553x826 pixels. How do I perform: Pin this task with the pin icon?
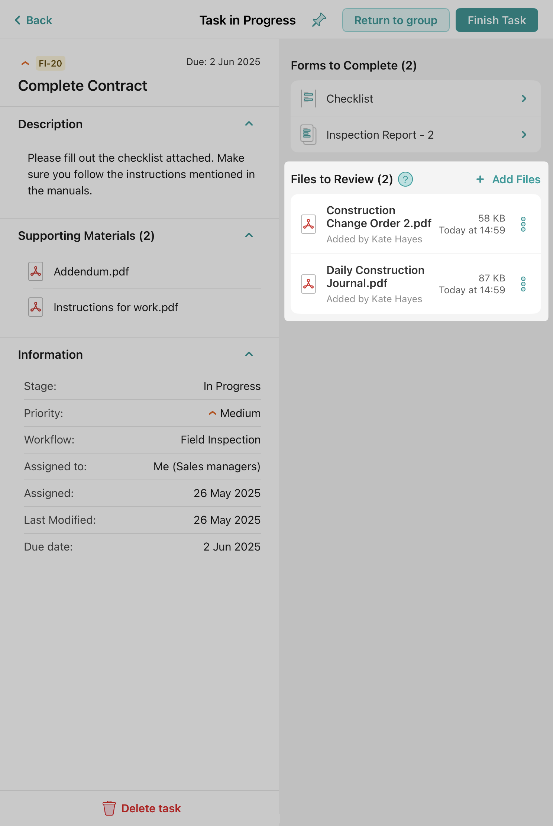point(319,20)
